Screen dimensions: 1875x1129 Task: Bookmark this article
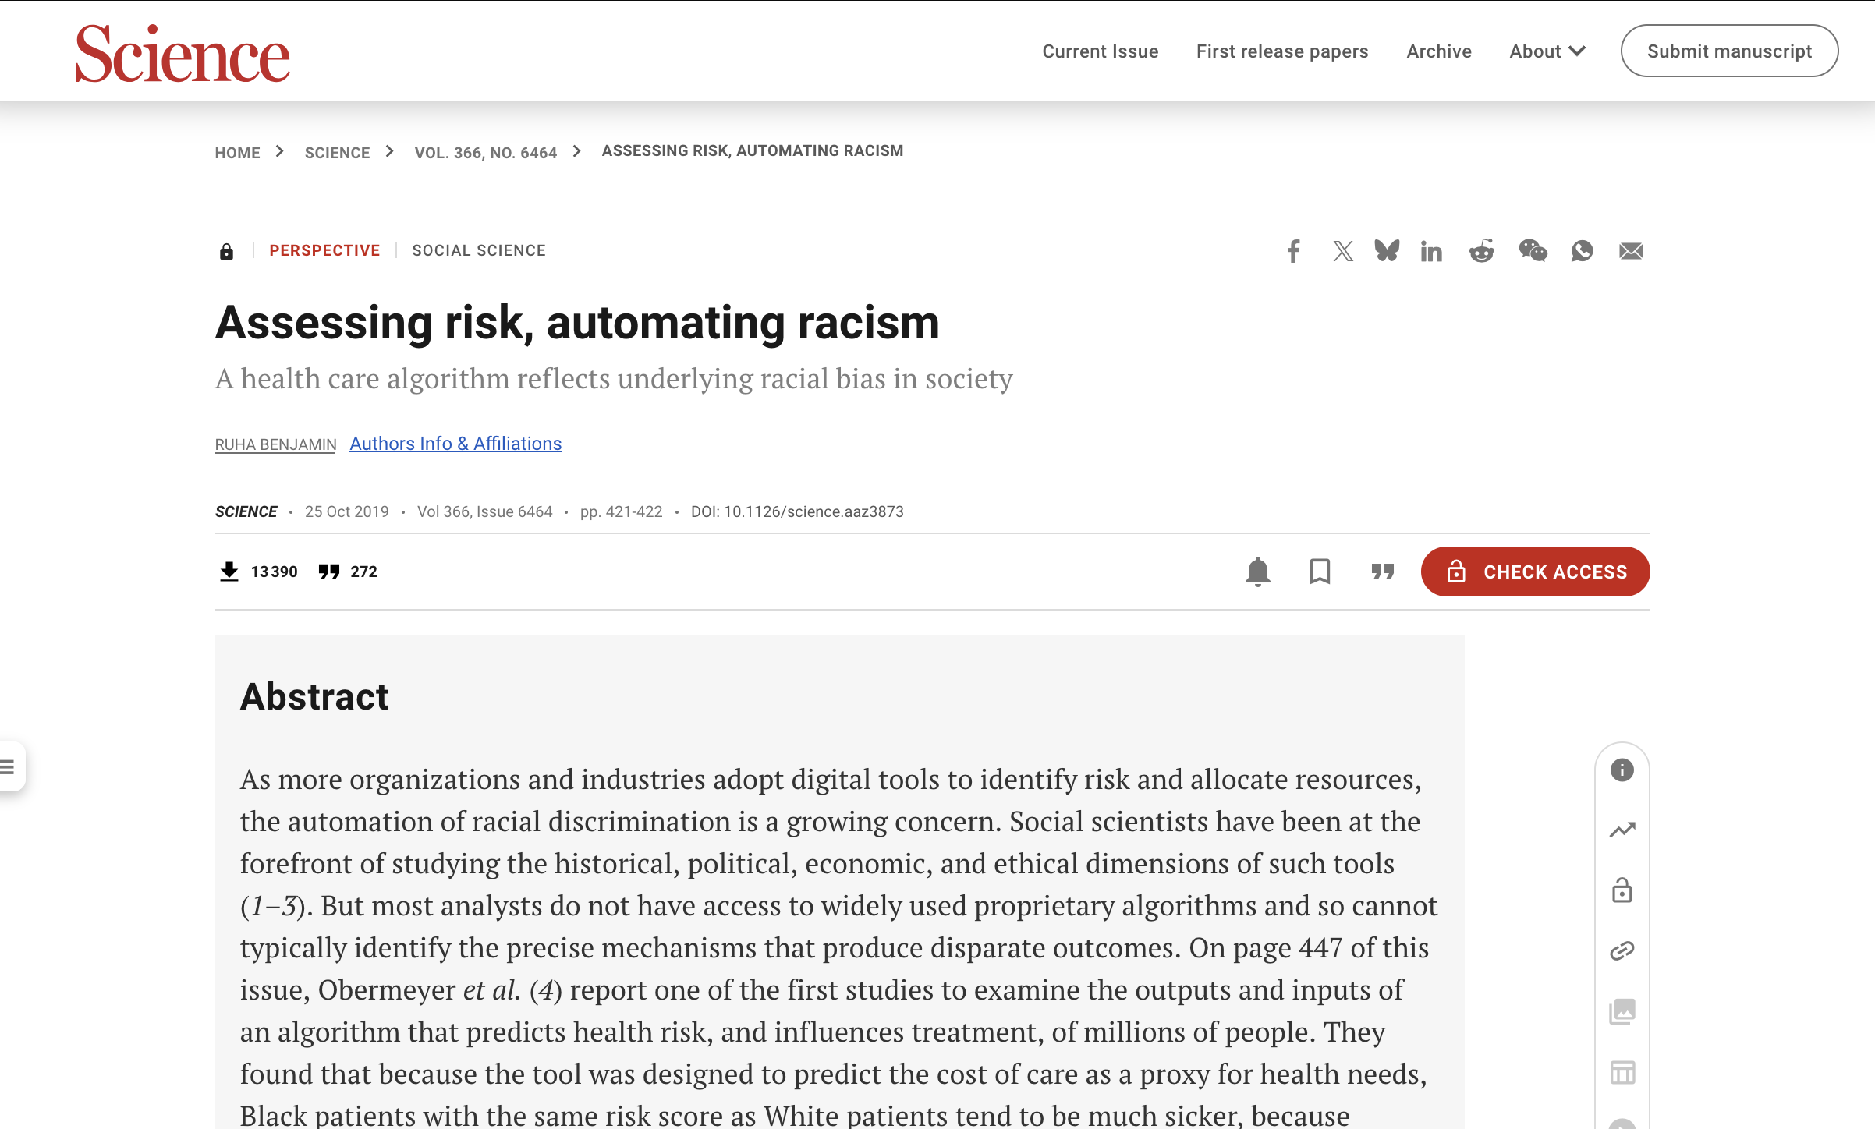[1320, 572]
